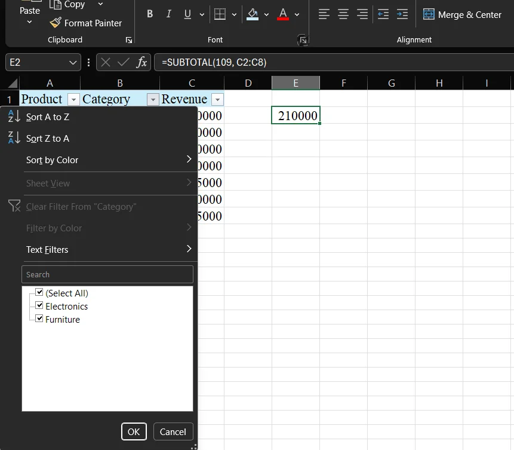Click the formula bar Cancel X icon
The image size is (514, 450).
pos(106,62)
